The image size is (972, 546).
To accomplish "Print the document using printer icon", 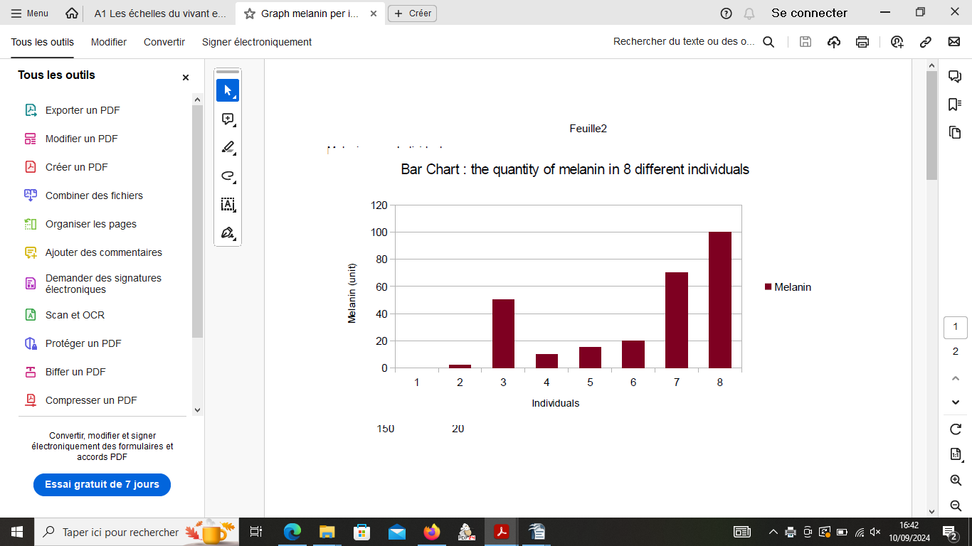I will coord(862,42).
